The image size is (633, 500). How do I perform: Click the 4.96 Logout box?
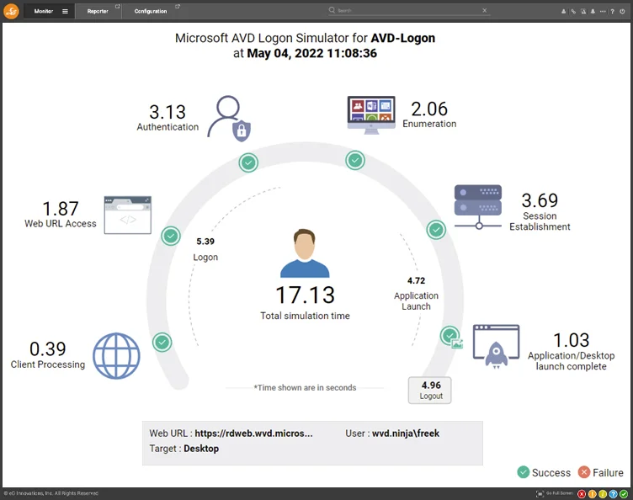(430, 391)
